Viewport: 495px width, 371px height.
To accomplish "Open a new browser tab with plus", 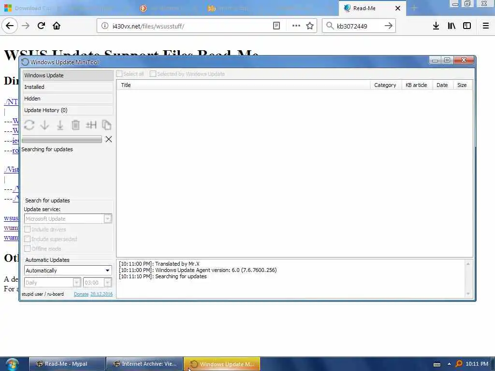I will click(414, 8).
